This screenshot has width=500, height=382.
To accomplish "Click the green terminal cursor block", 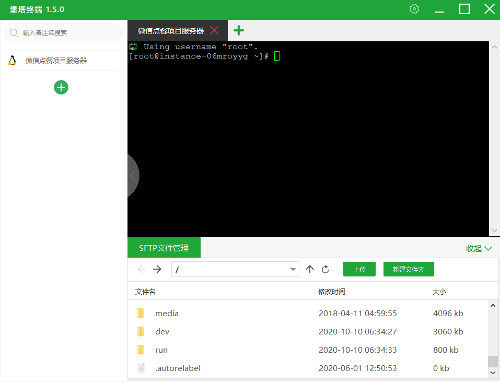I will tap(277, 56).
